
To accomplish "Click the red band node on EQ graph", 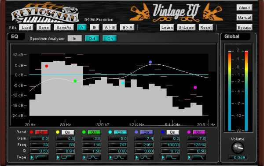I will pyautogui.click(x=47, y=66).
